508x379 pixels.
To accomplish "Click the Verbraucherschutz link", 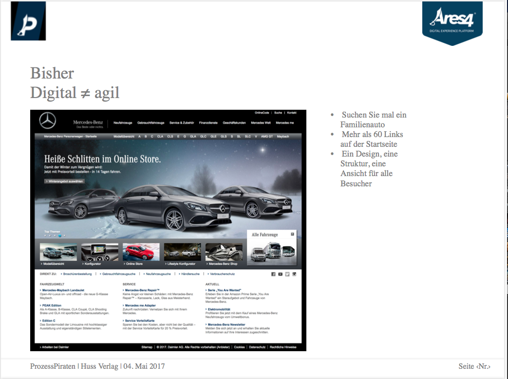I will click(x=222, y=274).
